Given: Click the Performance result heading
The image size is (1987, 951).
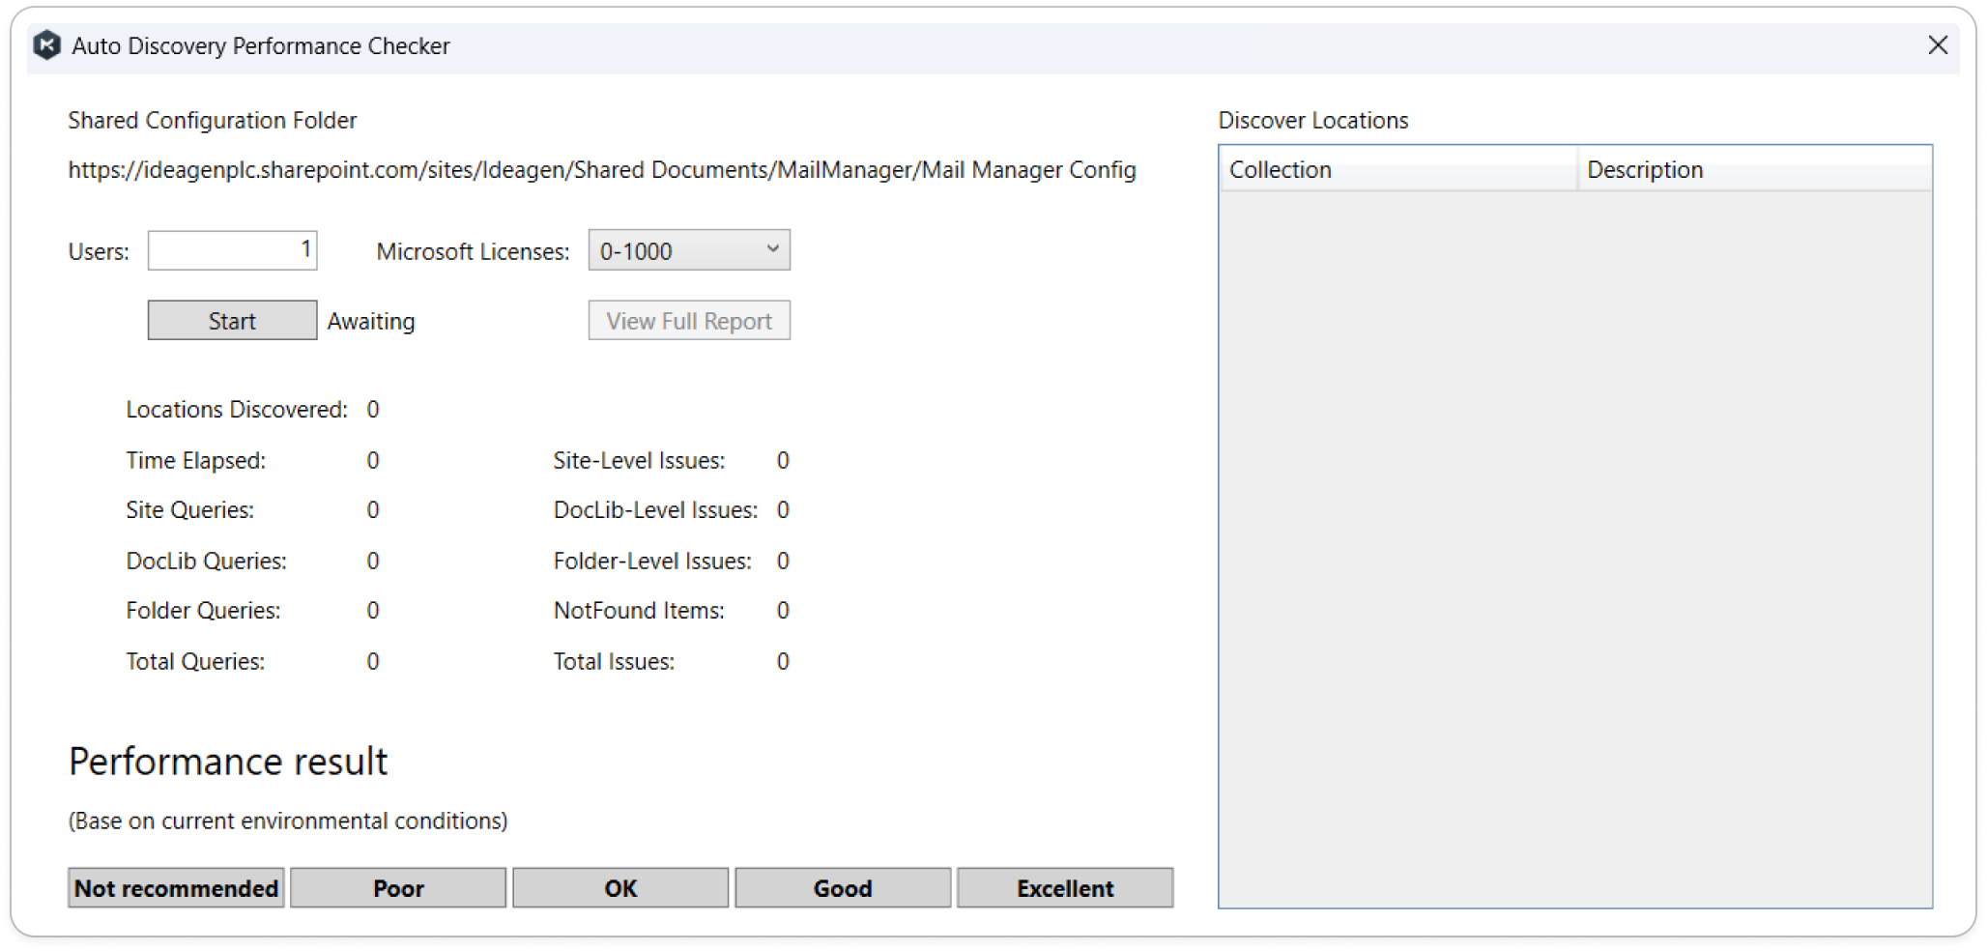Looking at the screenshot, I should [x=228, y=762].
